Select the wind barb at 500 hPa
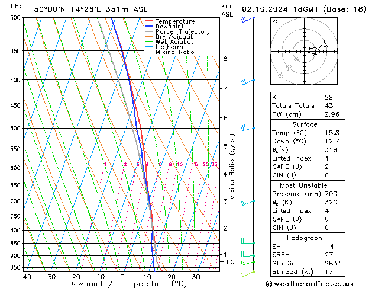The width and height of the screenshot is (372, 288). coord(247,128)
